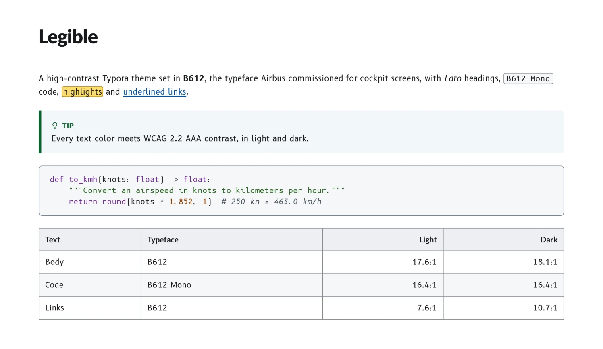Click the 'TIP' callout label
603x349 pixels.
coord(68,126)
